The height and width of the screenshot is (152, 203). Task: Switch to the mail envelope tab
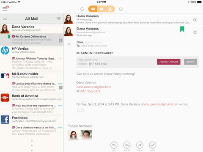(x=93, y=9)
